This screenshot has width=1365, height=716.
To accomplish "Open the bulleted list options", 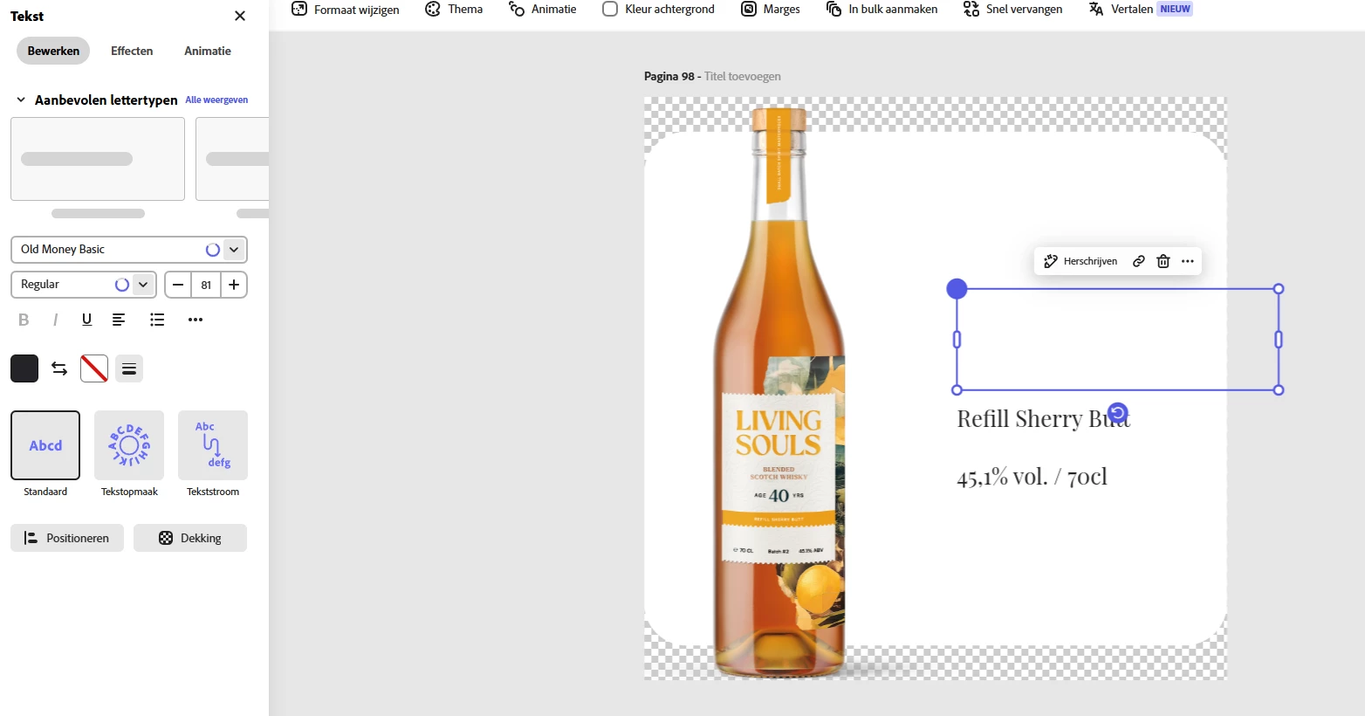I will click(157, 320).
